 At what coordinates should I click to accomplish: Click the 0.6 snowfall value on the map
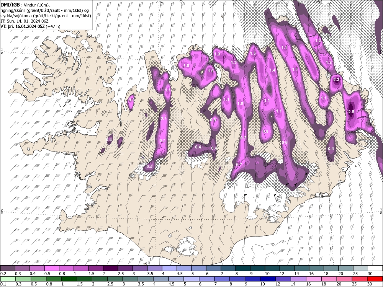pos(285,142)
